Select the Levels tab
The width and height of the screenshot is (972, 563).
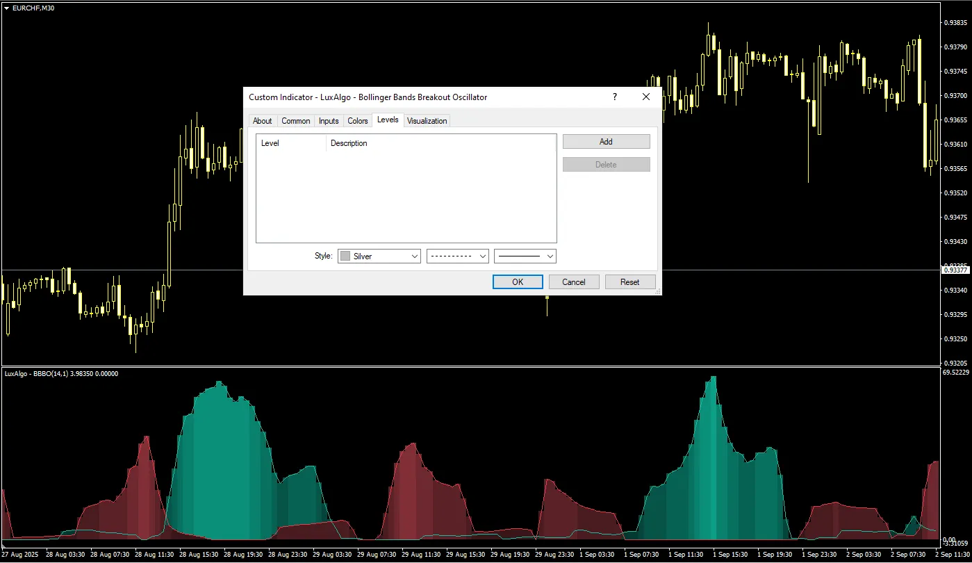[387, 120]
